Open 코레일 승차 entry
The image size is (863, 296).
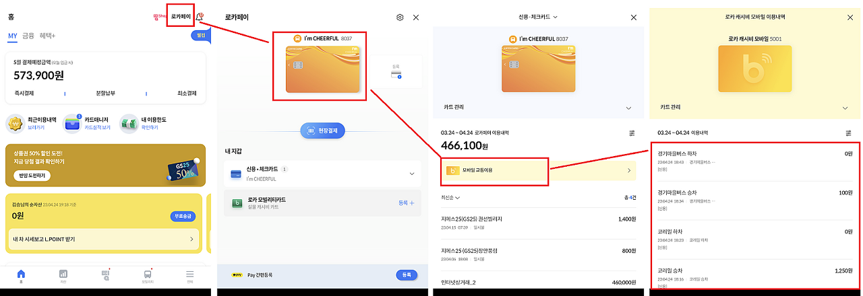click(754, 276)
